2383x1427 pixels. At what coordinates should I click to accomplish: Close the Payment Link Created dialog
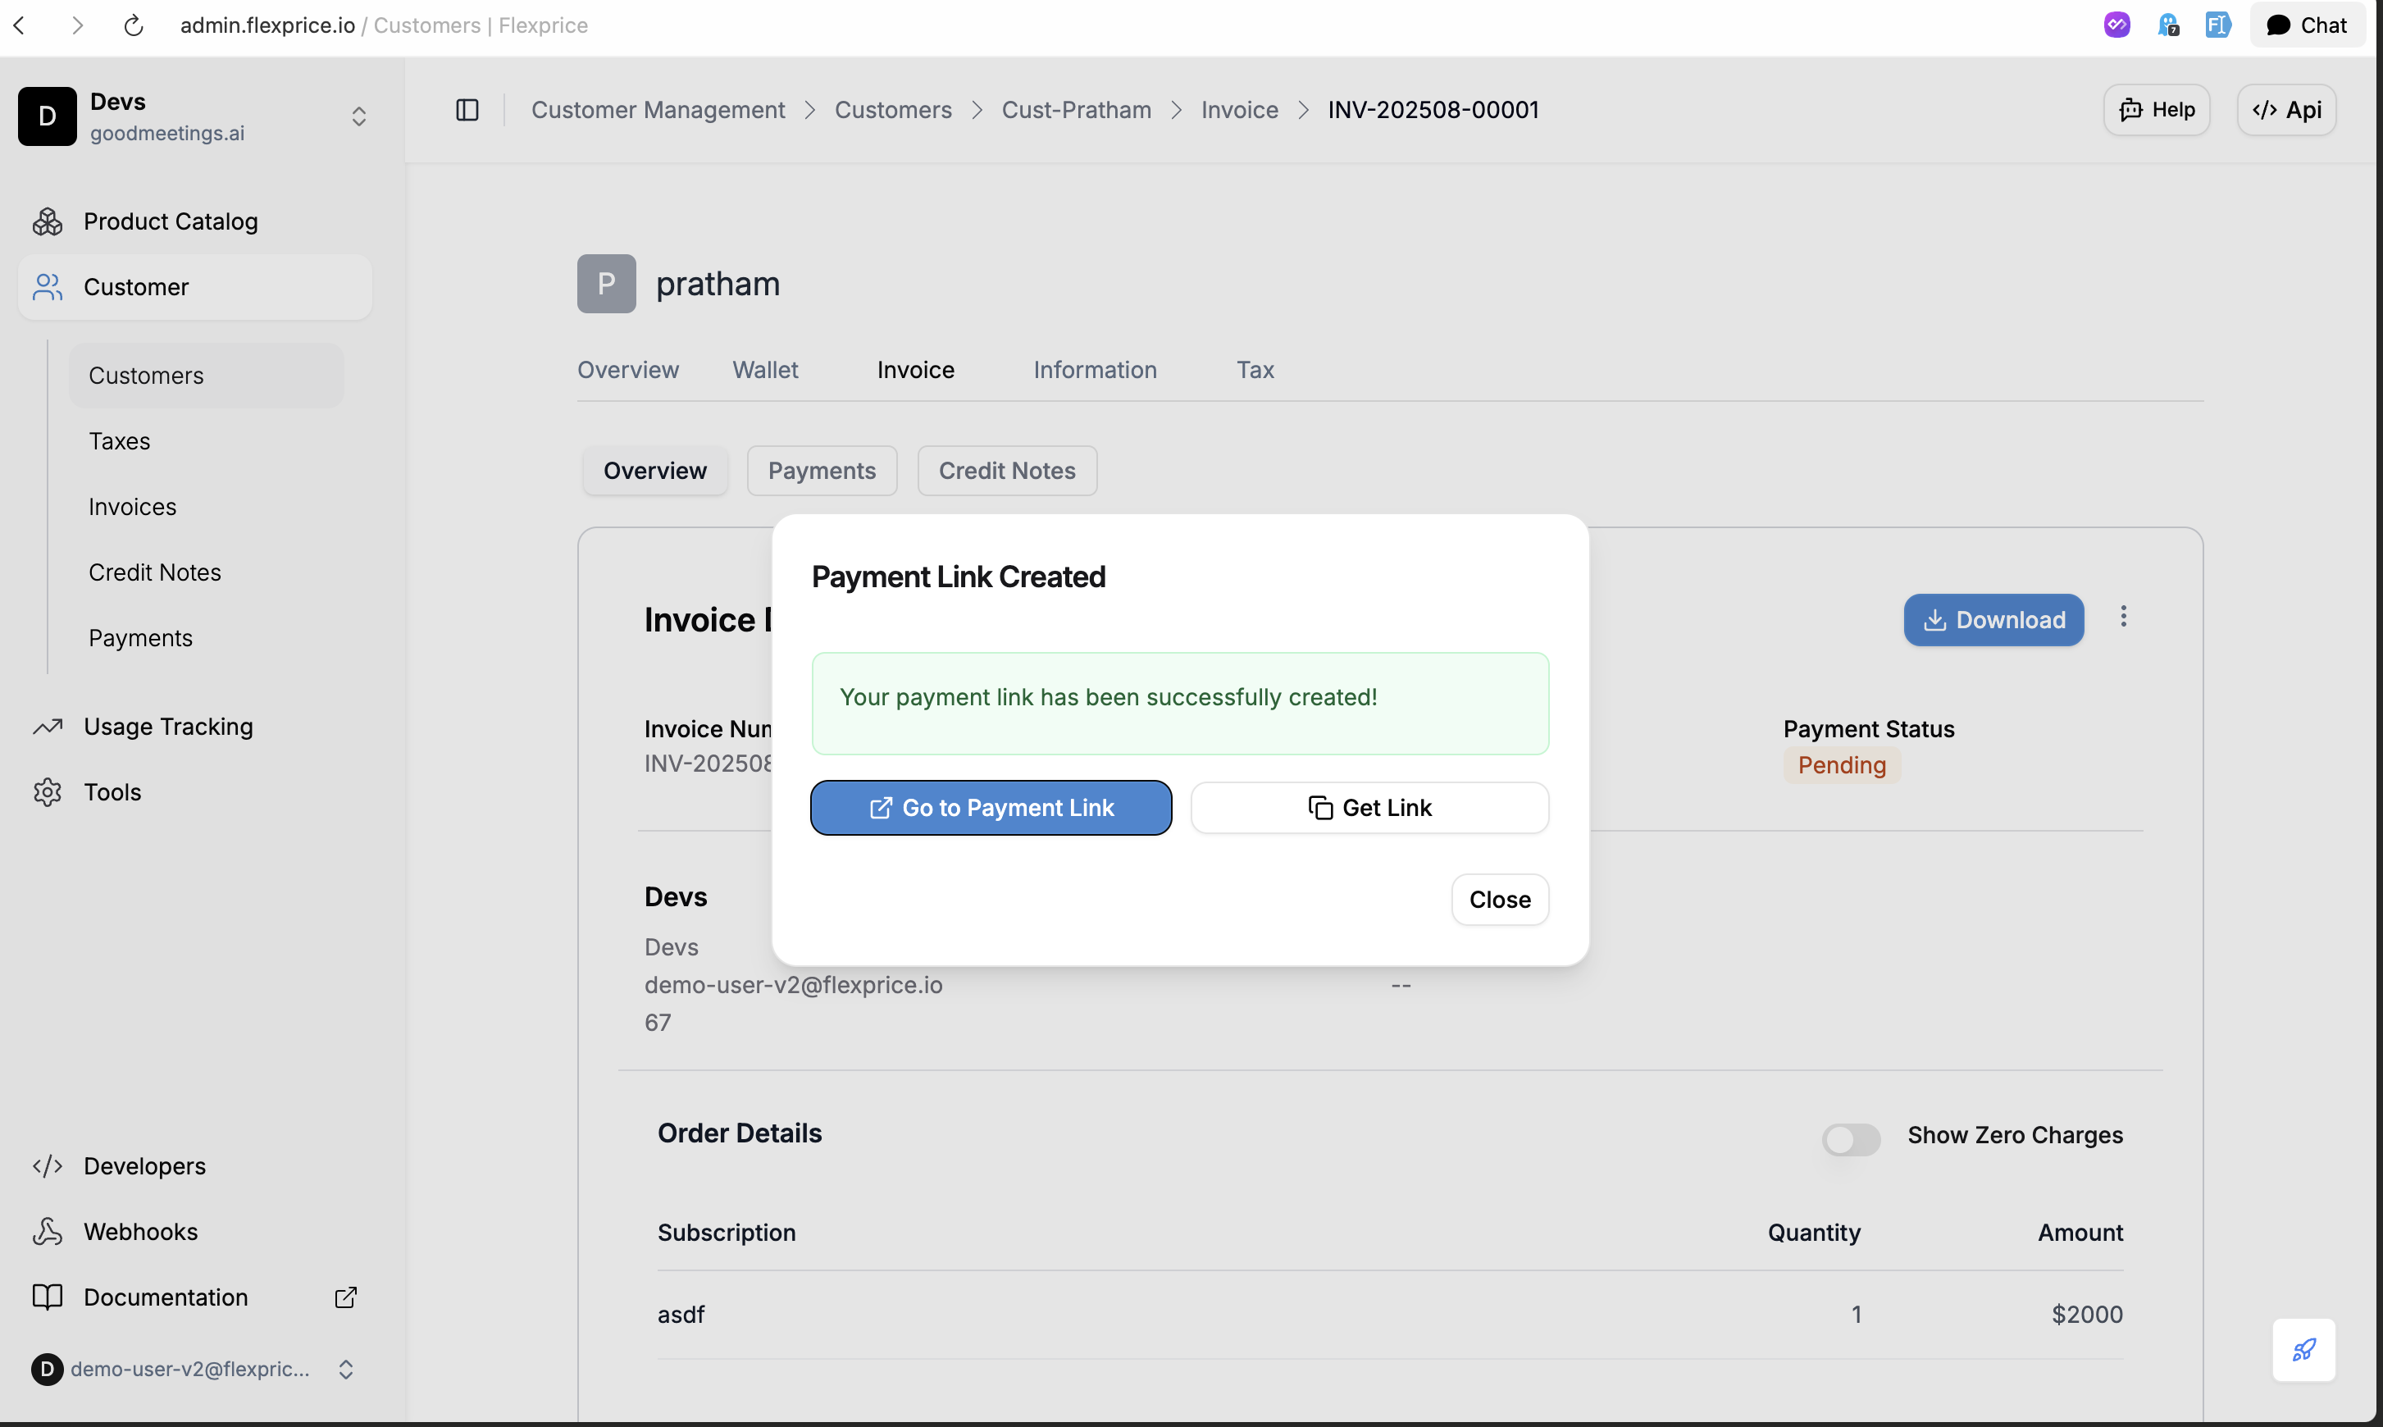click(1500, 899)
